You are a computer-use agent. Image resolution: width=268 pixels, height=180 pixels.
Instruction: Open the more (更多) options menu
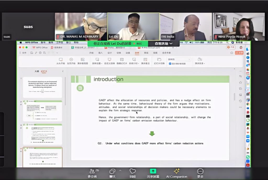200,173
